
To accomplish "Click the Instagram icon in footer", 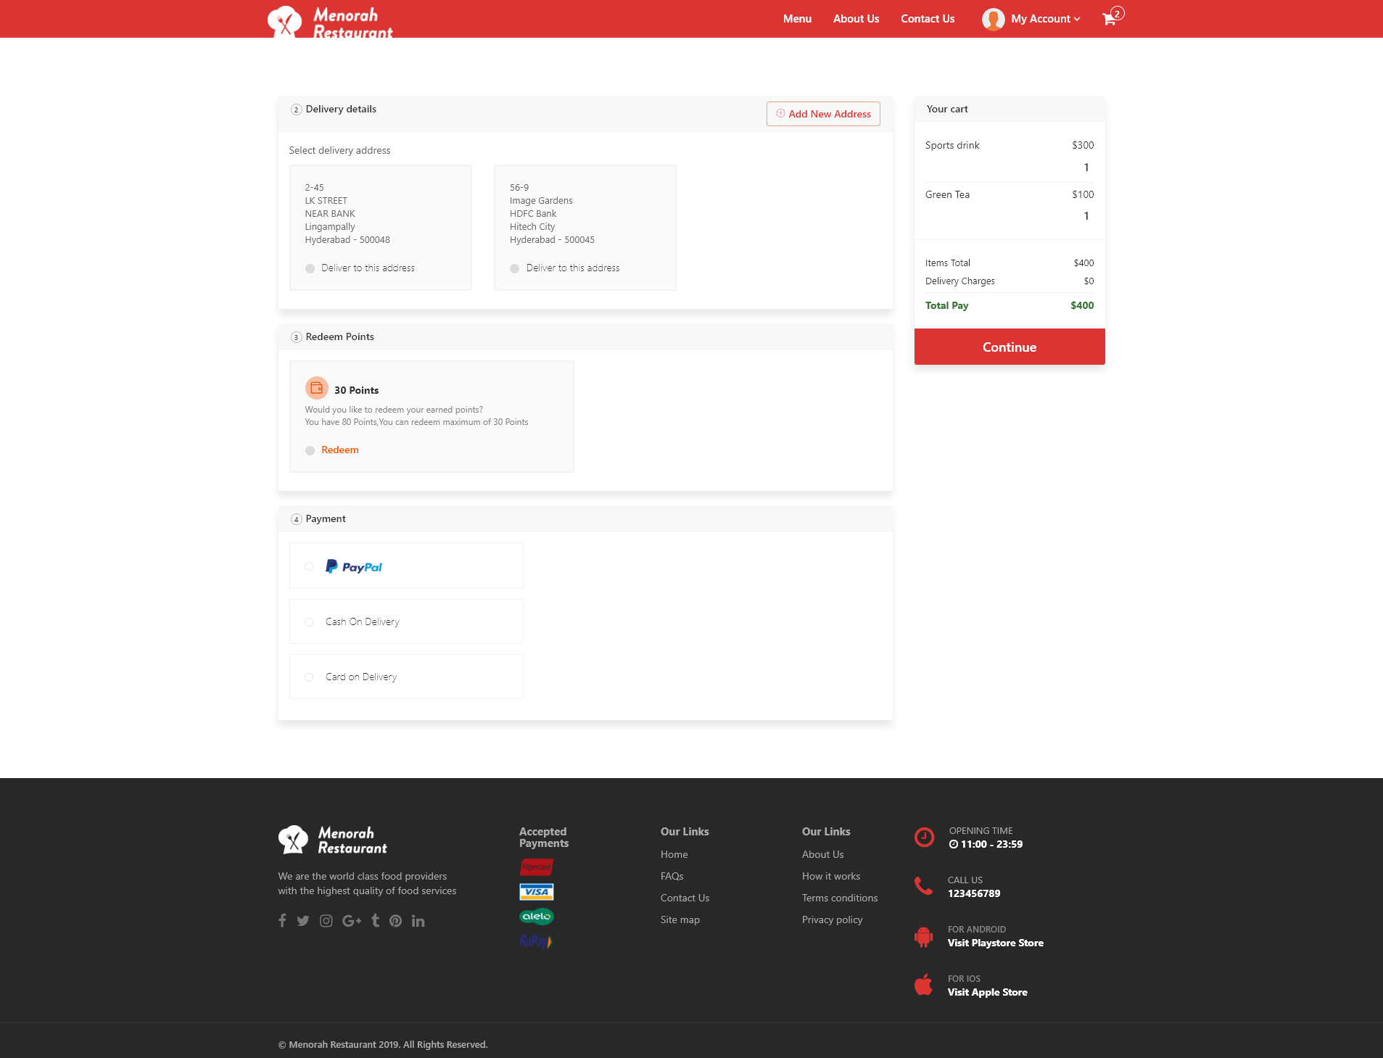I will 326,920.
